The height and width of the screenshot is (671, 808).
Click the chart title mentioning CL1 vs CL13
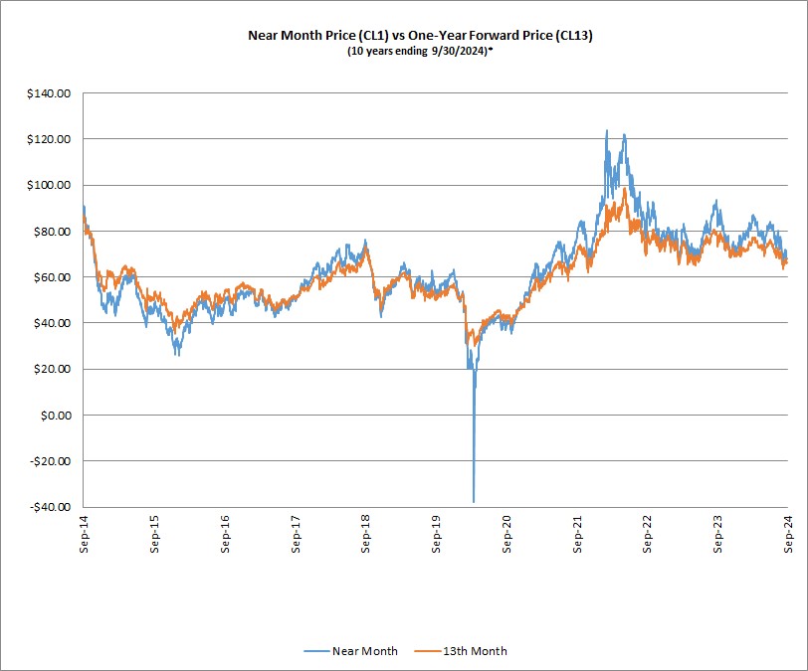[404, 34]
